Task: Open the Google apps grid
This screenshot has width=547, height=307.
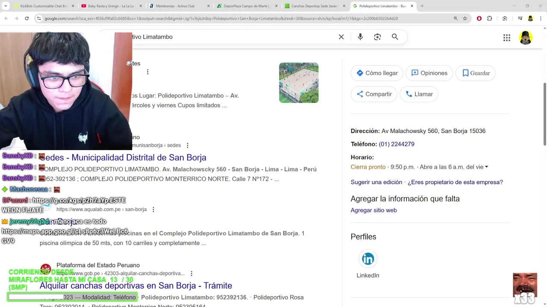Action: (507, 38)
